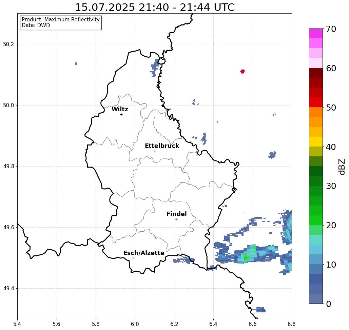Click the longitude tick label 6.6
The image size is (349, 330).
click(253, 324)
